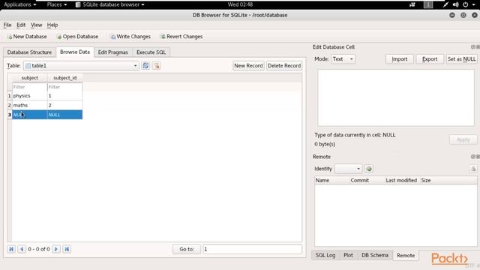This screenshot has width=480, height=270.
Task: Select the subject_id cell for physics
Action: tap(65, 96)
